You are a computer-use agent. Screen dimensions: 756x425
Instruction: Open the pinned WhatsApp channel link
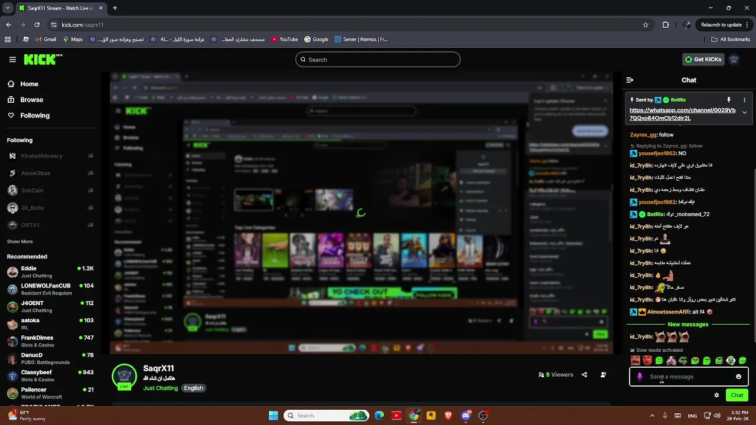(x=683, y=114)
